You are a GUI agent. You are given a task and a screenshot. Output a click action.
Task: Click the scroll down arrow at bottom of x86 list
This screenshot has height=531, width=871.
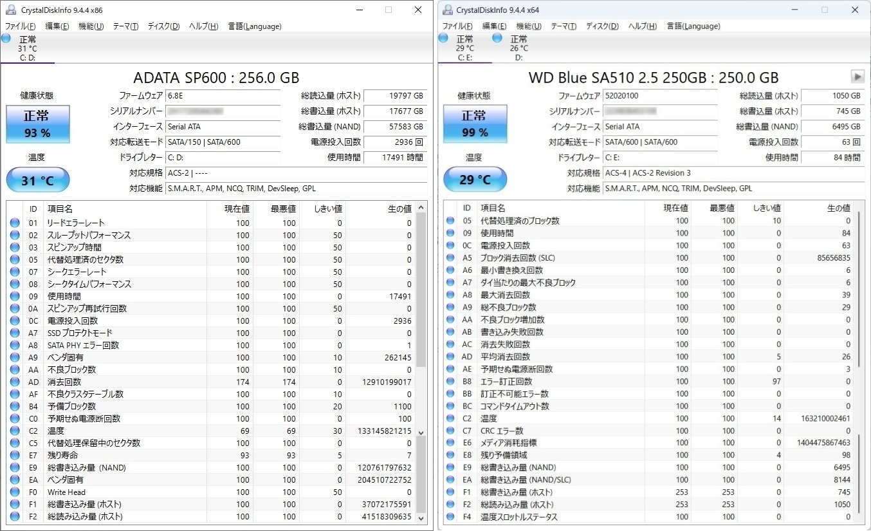point(421,517)
